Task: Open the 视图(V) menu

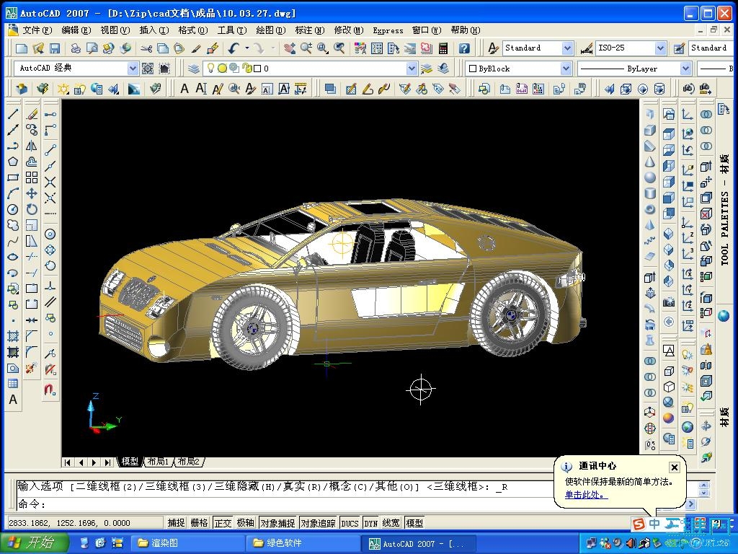Action: [115, 30]
